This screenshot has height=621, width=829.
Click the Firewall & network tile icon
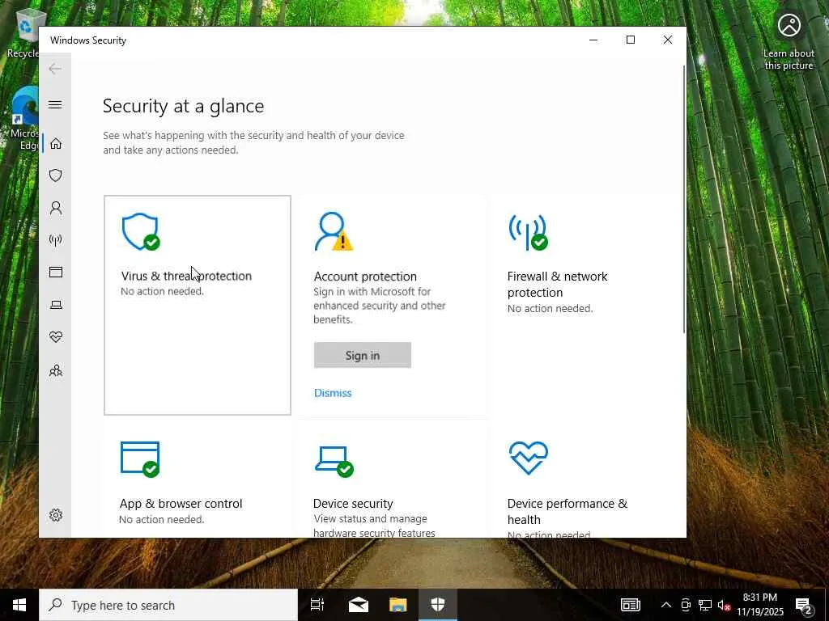click(528, 232)
